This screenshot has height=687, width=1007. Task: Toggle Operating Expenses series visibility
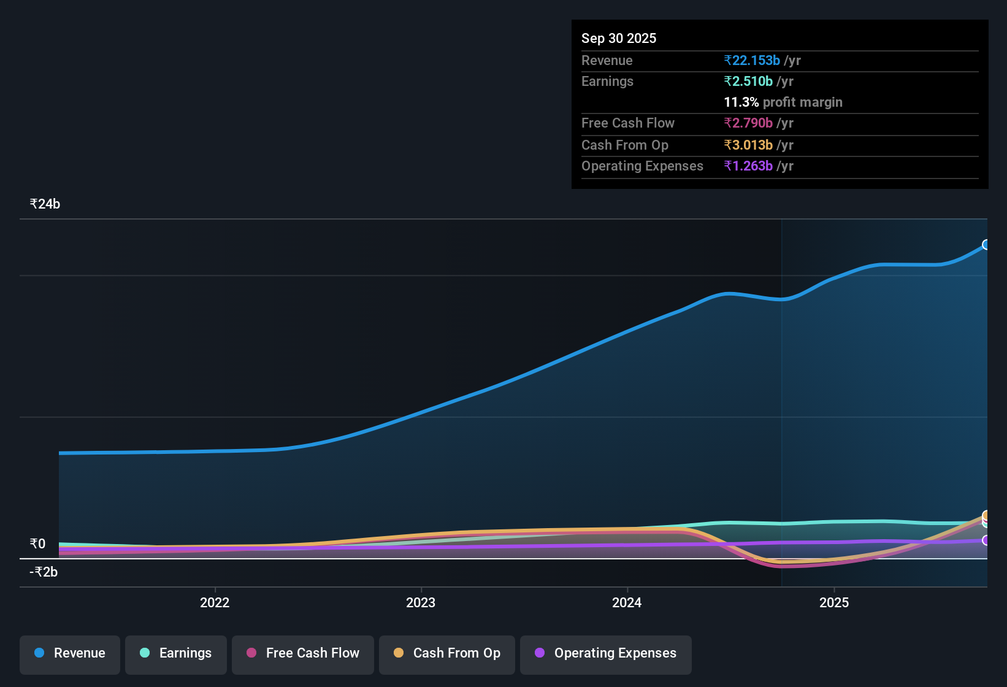605,653
